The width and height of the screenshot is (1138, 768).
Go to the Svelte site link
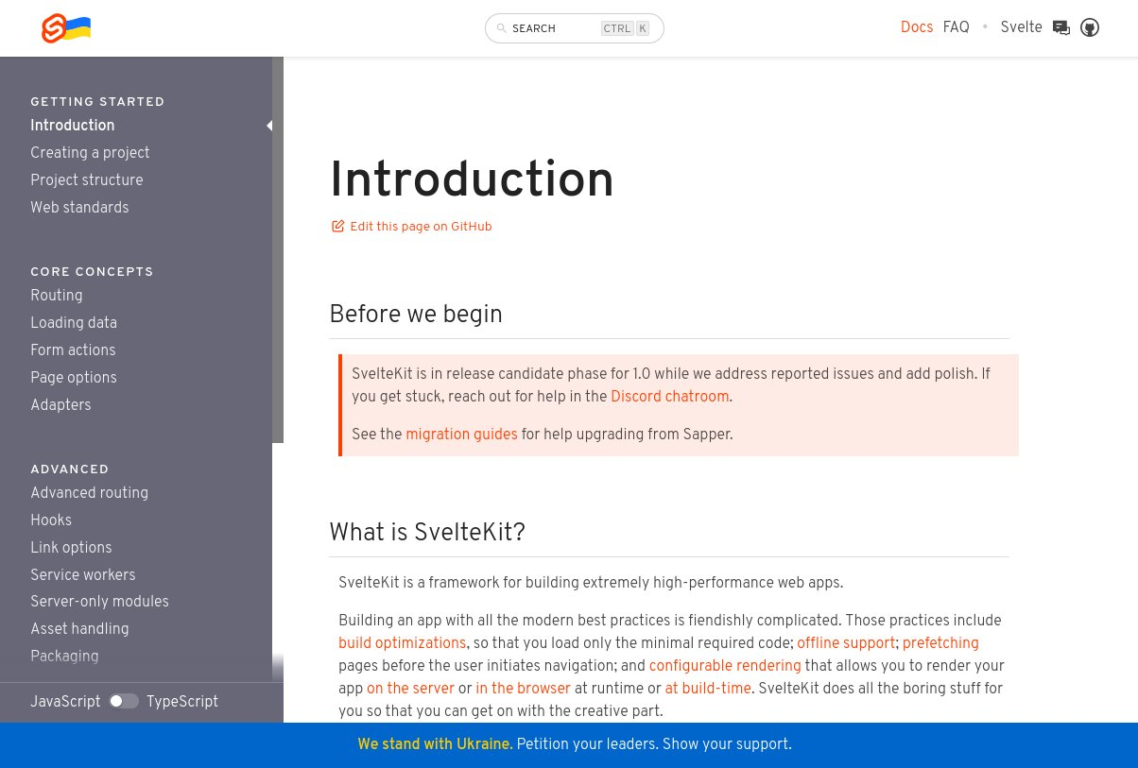tap(1022, 27)
